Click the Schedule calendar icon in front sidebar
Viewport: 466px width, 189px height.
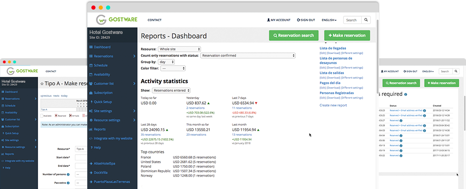click(91, 66)
